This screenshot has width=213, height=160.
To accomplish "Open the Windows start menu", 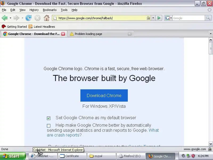I will coord(13,156).
